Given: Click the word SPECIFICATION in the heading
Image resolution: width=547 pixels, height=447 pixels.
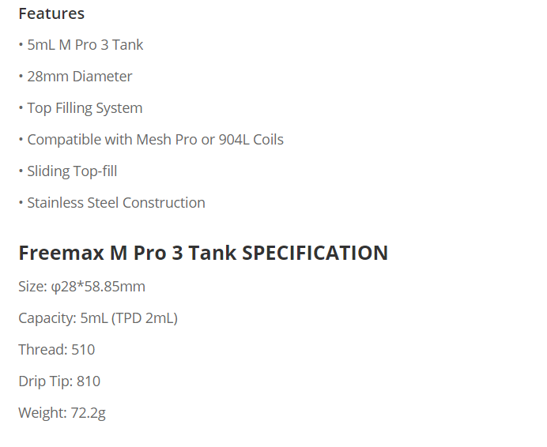Looking at the screenshot, I should (315, 253).
